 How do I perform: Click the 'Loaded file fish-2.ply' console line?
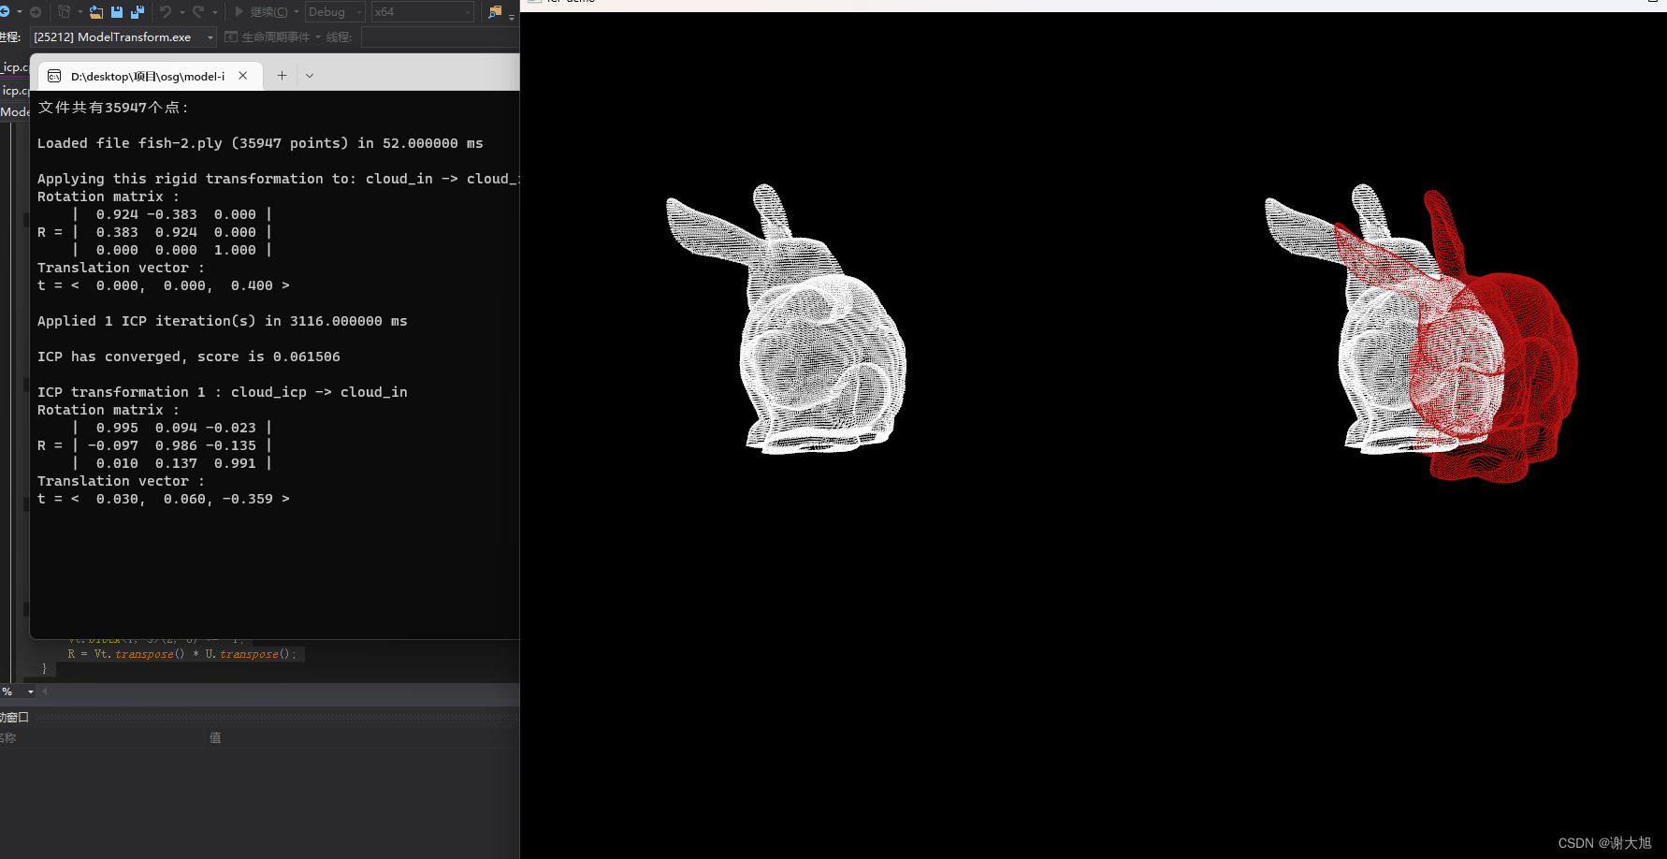[260, 143]
